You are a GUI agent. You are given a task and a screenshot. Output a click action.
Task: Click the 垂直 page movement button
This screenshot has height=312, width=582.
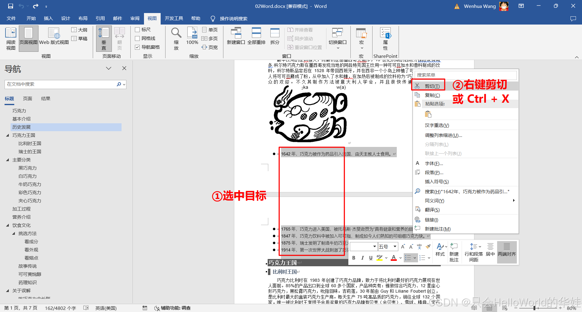click(x=104, y=39)
